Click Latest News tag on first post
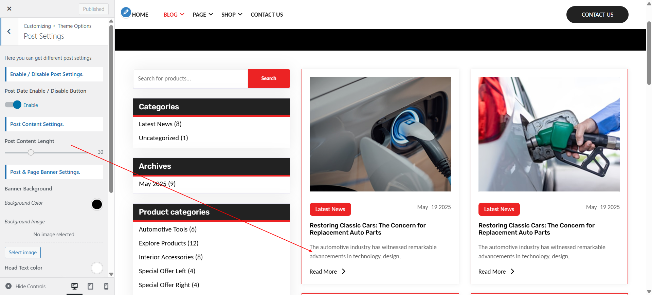 click(330, 209)
